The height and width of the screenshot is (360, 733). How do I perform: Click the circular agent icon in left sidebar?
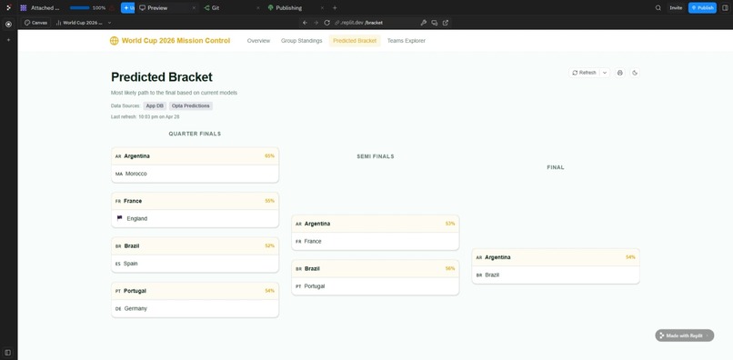point(8,25)
